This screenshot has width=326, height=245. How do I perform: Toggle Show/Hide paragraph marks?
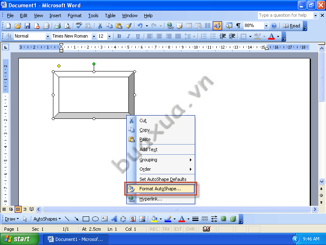[x=238, y=26]
